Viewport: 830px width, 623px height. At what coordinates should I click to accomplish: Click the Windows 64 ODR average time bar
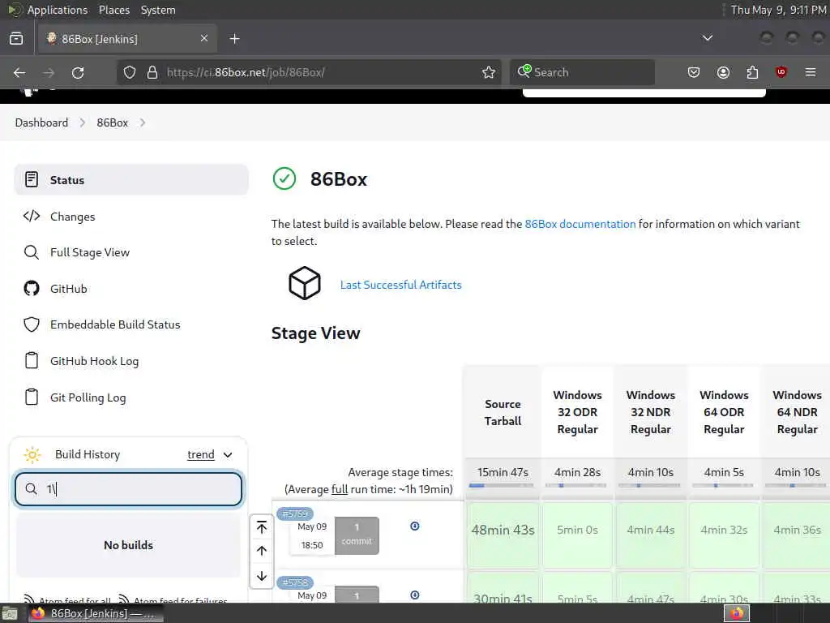point(723,485)
